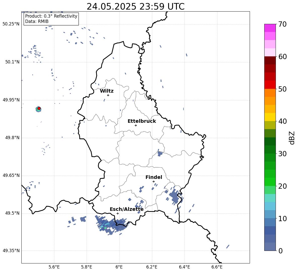Click the title text 24.05.2025 23:59 UTC
Image resolution: width=298 pixels, height=272 pixels.
pos(135,7)
